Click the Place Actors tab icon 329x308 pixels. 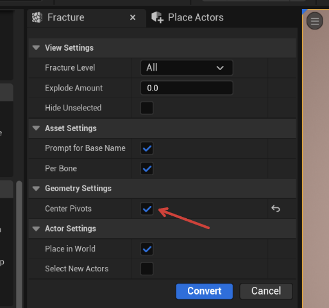point(157,17)
